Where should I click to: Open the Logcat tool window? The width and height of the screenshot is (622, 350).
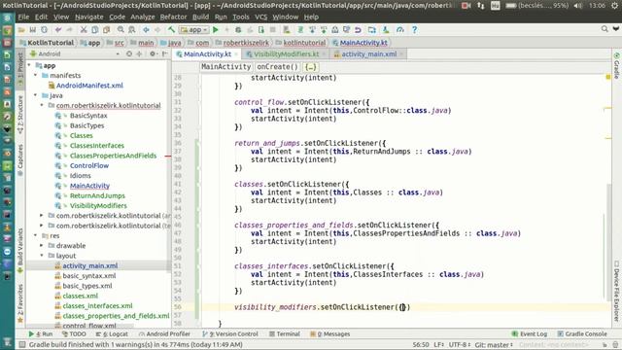(x=112, y=333)
